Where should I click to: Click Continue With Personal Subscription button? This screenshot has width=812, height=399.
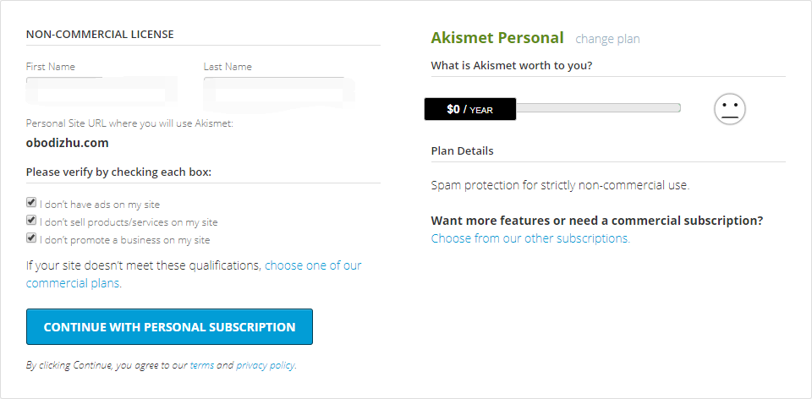(169, 327)
